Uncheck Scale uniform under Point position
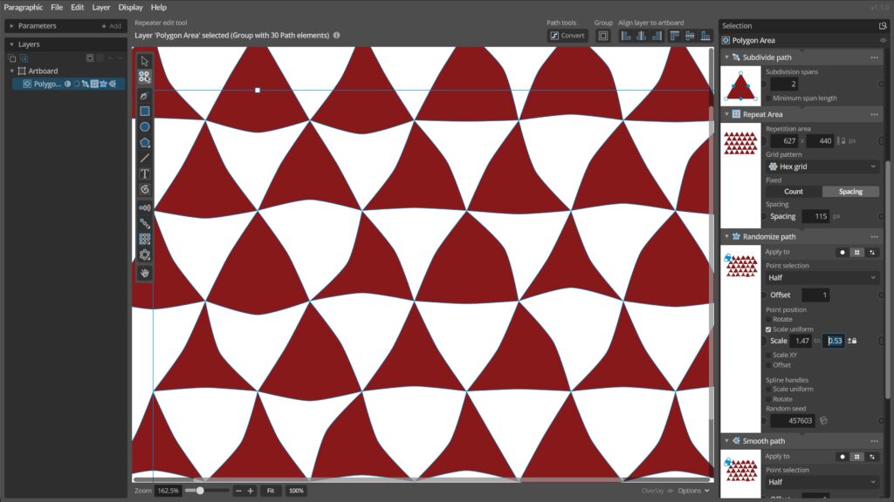 (x=768, y=329)
